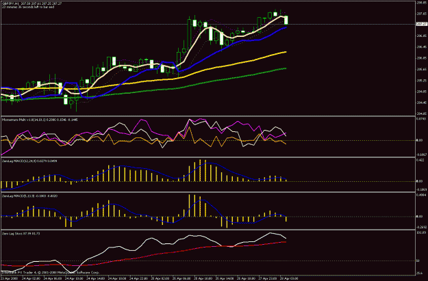428x281 pixels.
Task: Click the 205.25 price axis label
Action: pos(421,81)
